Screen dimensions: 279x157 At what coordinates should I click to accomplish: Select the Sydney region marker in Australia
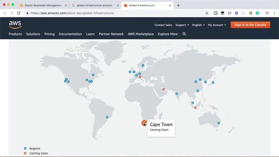coord(218,123)
